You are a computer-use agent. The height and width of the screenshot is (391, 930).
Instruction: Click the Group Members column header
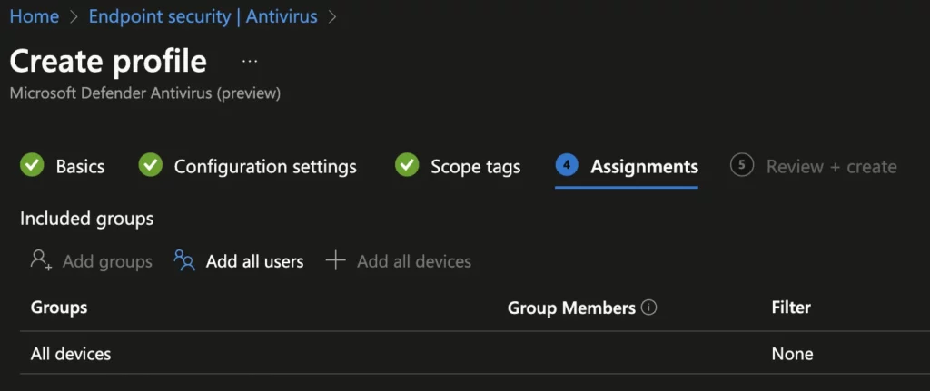click(x=571, y=308)
